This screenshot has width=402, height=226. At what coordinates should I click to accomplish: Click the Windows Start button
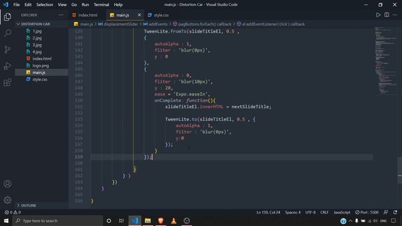pyautogui.click(x=6, y=220)
